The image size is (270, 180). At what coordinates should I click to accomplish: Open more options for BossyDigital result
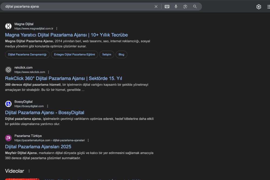[48, 106]
